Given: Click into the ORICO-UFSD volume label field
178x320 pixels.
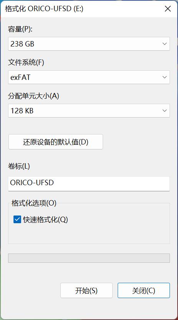Looking at the screenshot, I should 89,184.
